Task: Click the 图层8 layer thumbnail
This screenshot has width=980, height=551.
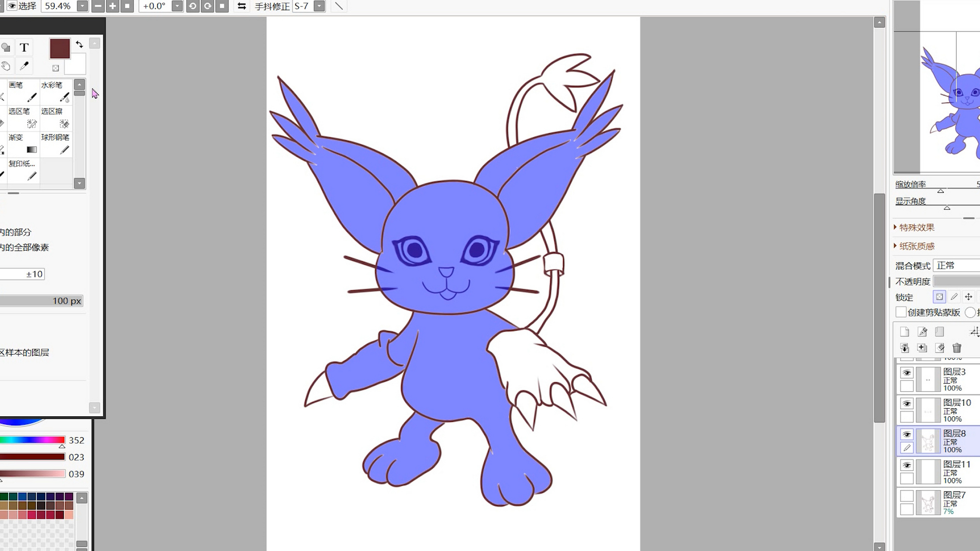Action: tap(928, 441)
